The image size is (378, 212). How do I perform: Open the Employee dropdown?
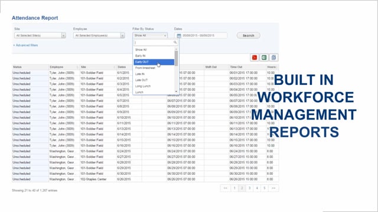coord(99,35)
